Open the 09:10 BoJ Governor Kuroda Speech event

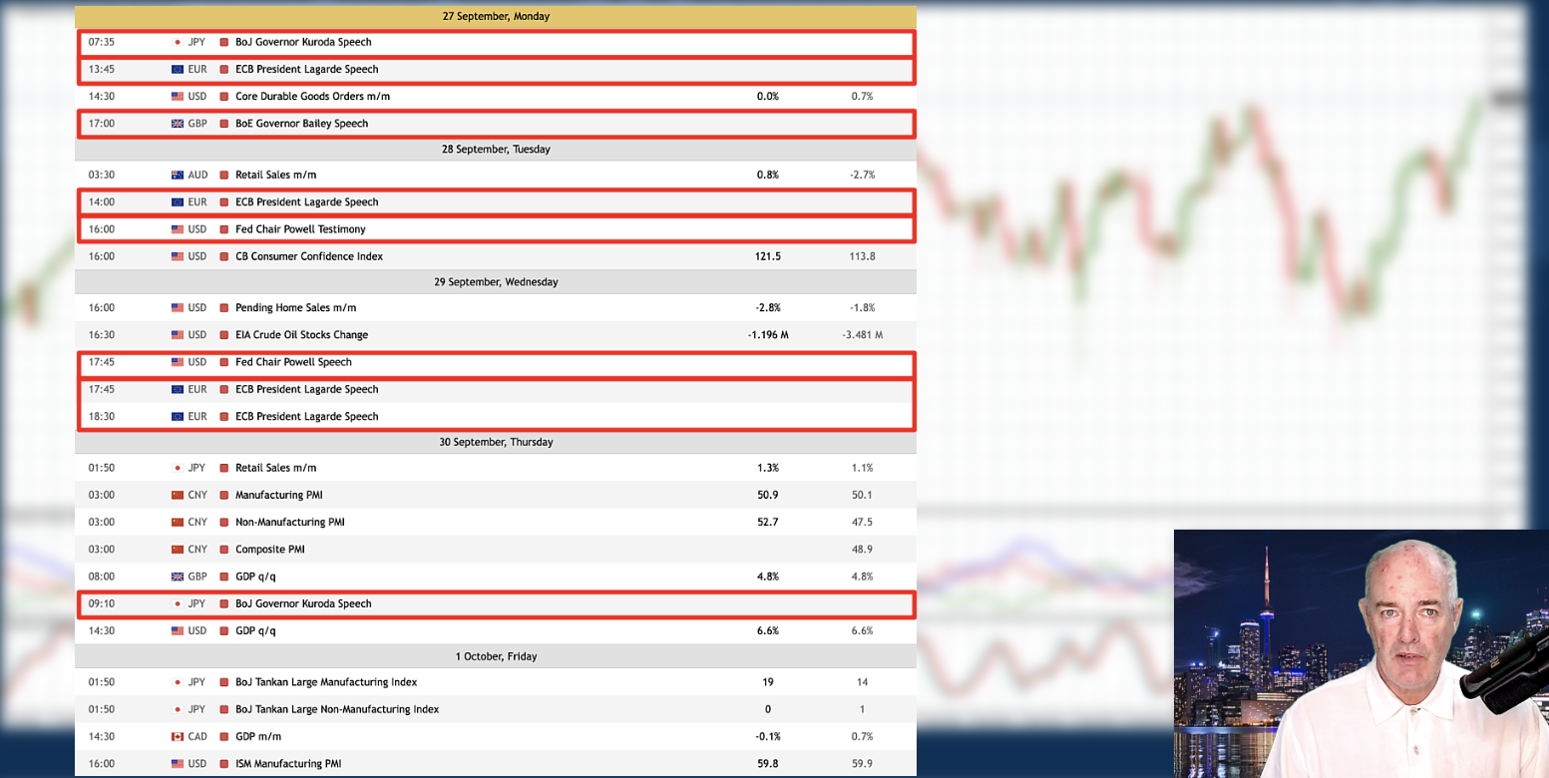pos(303,603)
